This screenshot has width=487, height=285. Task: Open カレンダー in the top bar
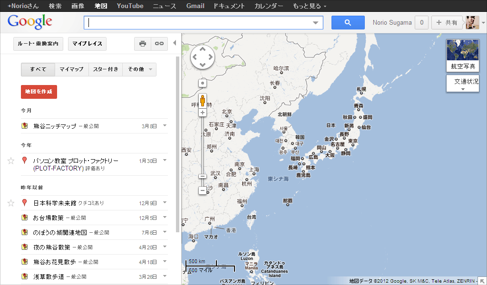coord(268,6)
